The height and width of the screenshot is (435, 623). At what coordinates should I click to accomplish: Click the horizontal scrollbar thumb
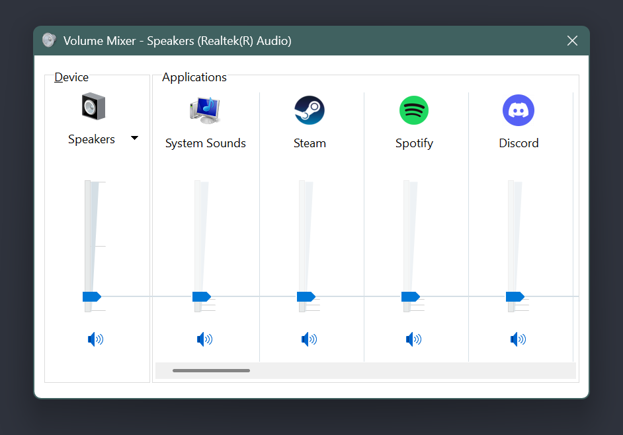click(x=211, y=370)
